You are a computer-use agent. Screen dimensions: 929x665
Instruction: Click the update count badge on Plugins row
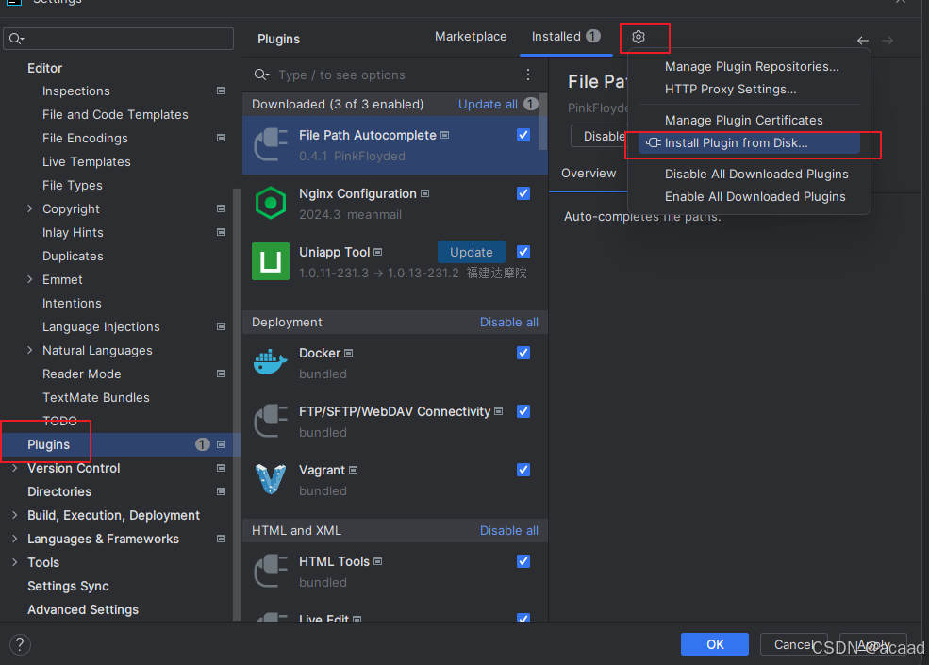[203, 444]
